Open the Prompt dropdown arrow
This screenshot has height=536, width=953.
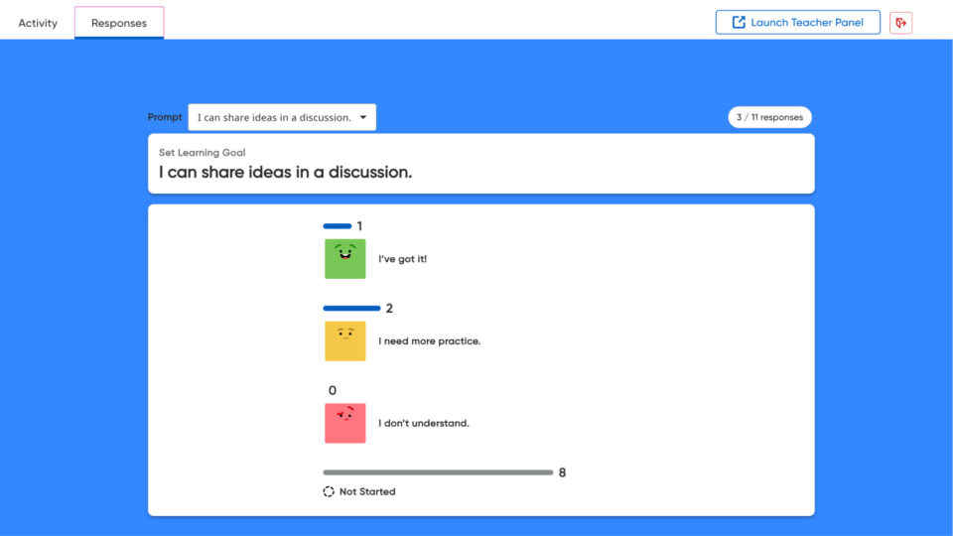[x=363, y=117]
